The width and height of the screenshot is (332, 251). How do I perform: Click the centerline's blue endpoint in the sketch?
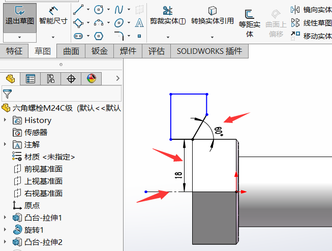pos(146,192)
